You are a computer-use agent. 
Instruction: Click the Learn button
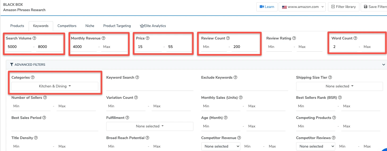pos(267,7)
